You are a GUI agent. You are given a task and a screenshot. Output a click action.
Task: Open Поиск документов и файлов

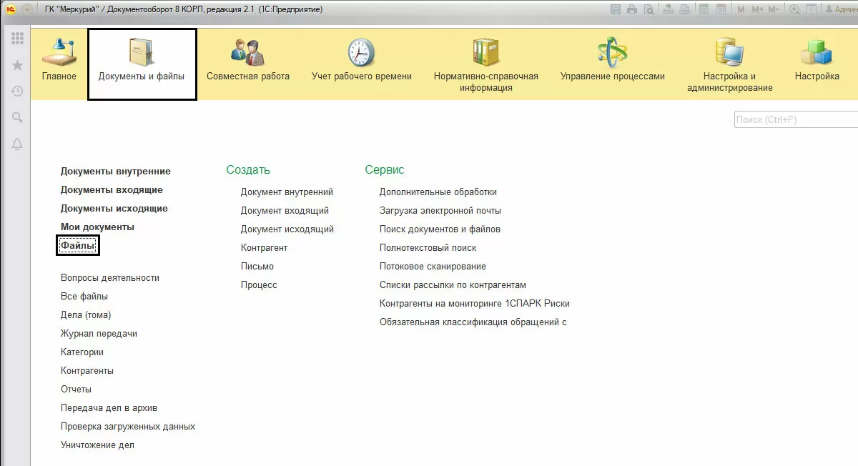(x=440, y=229)
